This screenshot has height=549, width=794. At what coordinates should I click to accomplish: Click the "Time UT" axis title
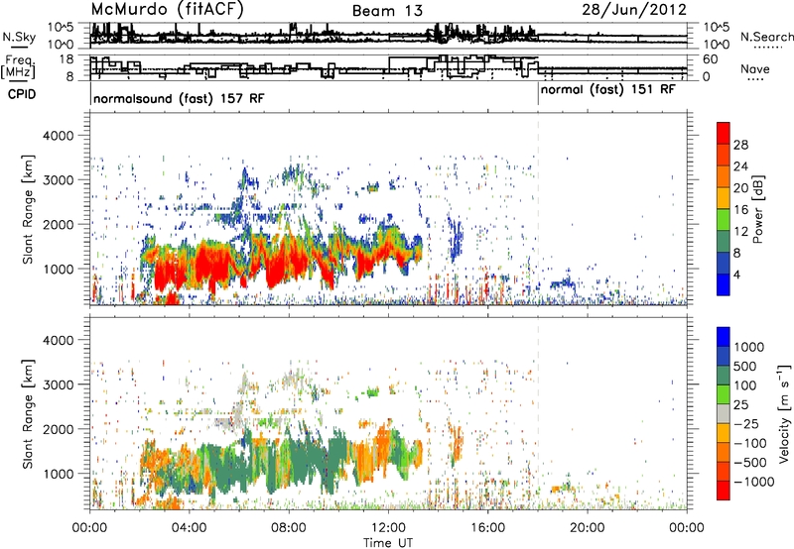tap(388, 543)
